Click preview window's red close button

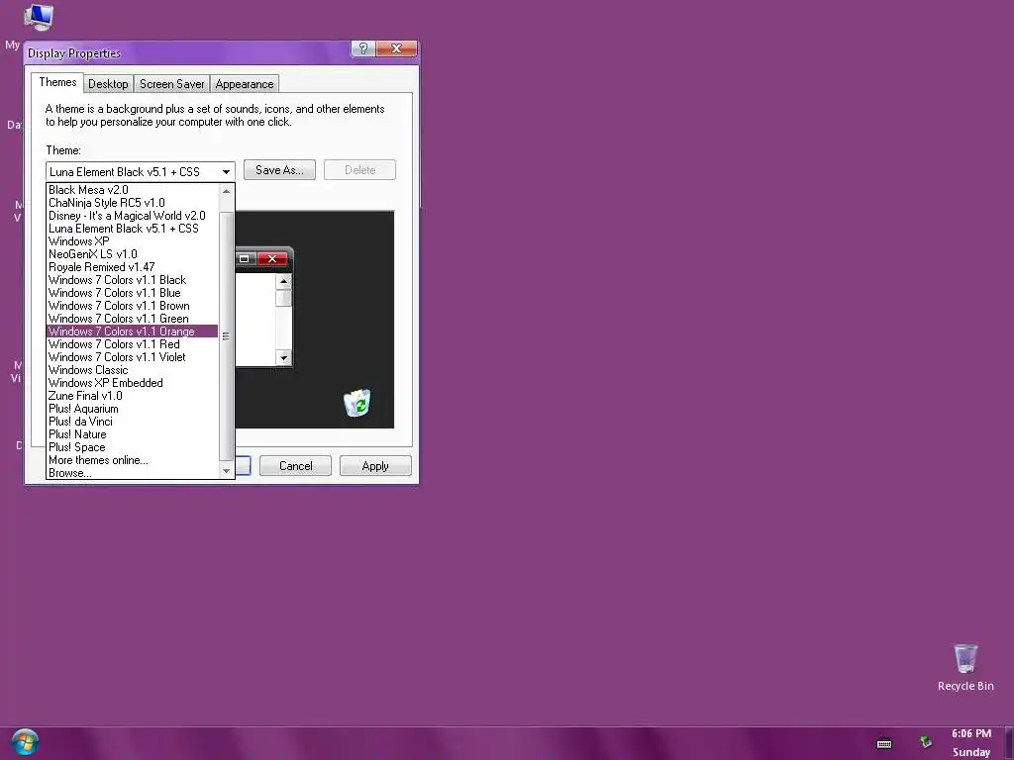click(x=272, y=258)
